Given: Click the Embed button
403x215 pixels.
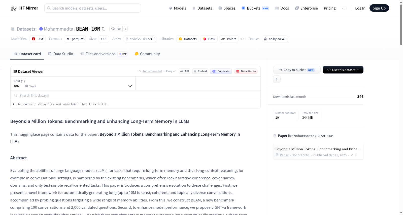Looking at the screenshot, I should pos(200,71).
